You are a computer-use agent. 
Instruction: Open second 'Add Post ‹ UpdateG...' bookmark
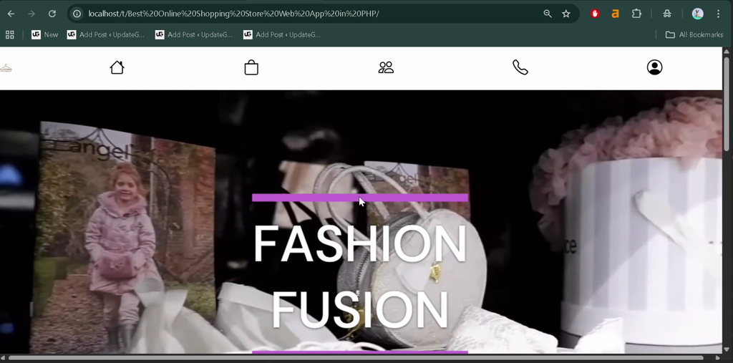194,34
